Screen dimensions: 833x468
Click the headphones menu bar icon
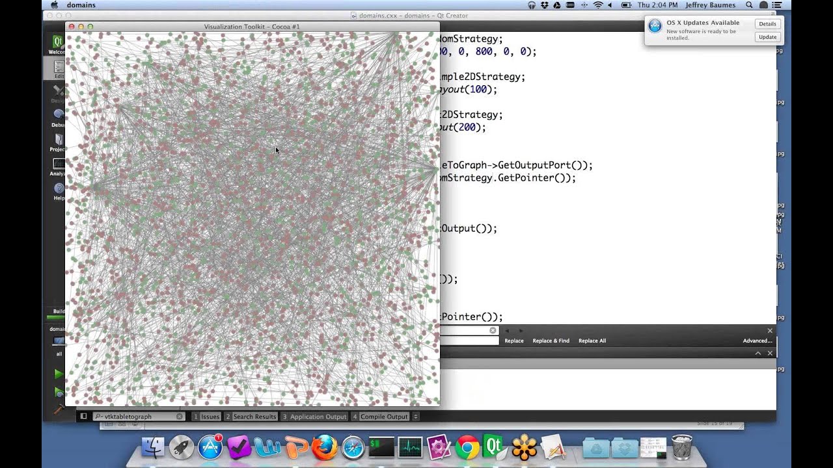coord(532,5)
